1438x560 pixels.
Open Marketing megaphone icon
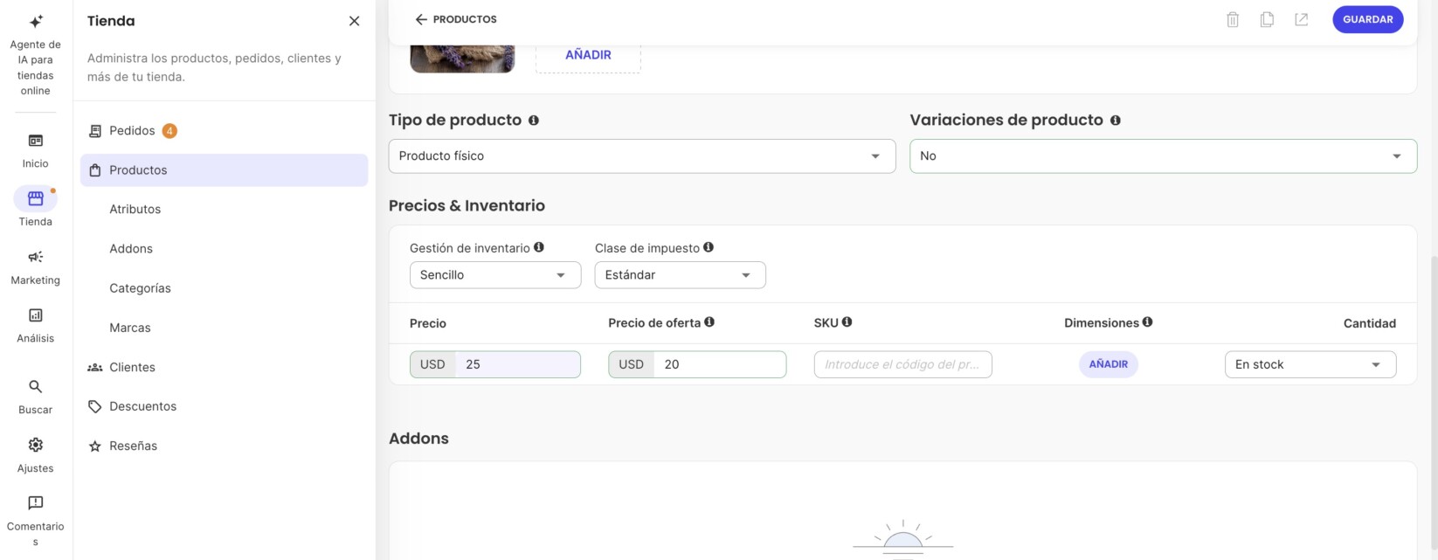click(36, 257)
